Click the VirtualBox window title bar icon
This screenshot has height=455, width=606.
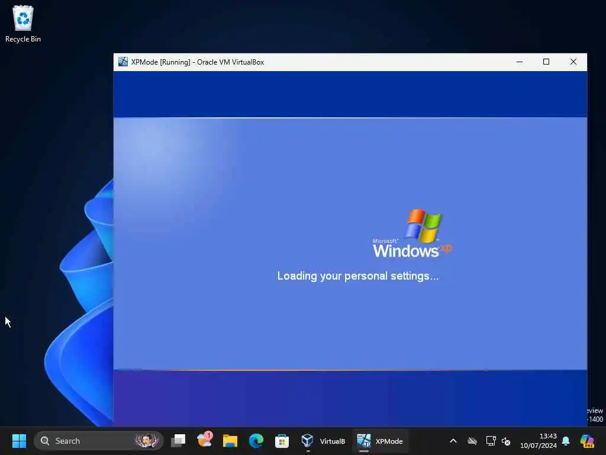(x=123, y=62)
